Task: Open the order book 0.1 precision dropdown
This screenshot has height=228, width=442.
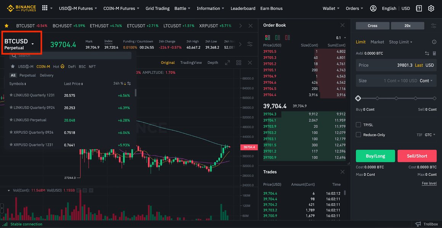Action: click(341, 38)
